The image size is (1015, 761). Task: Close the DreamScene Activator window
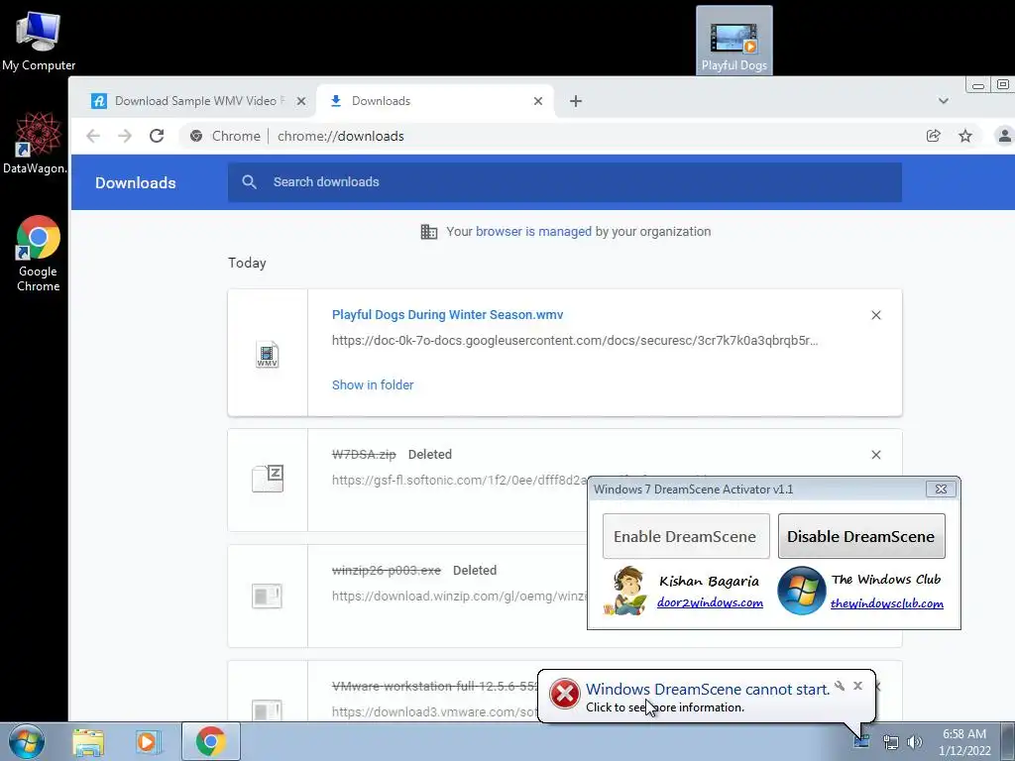pyautogui.click(x=942, y=489)
